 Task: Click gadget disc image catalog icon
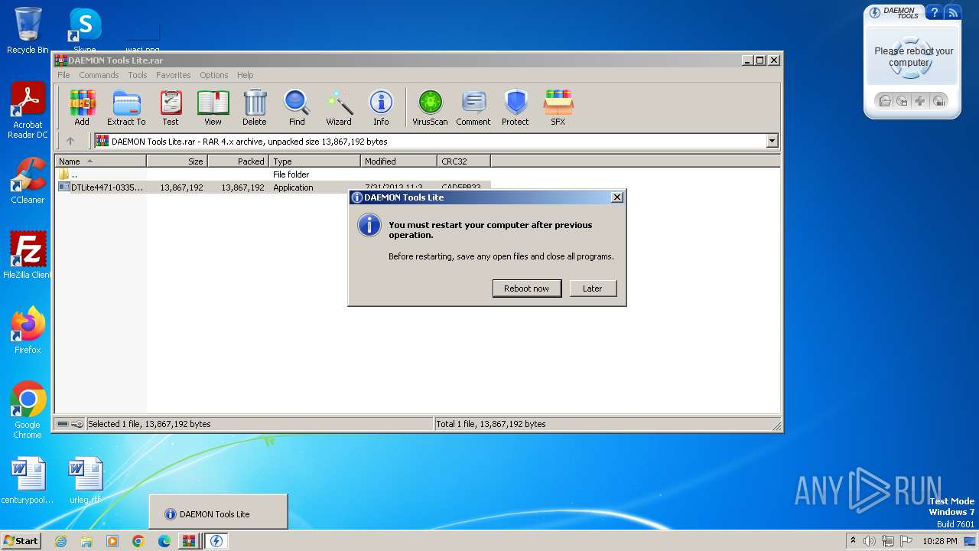click(903, 101)
